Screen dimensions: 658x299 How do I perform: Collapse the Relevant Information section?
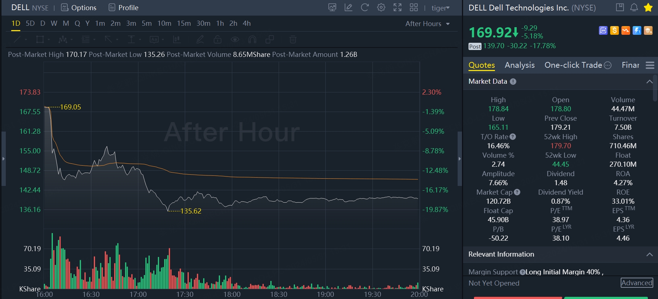[650, 254]
